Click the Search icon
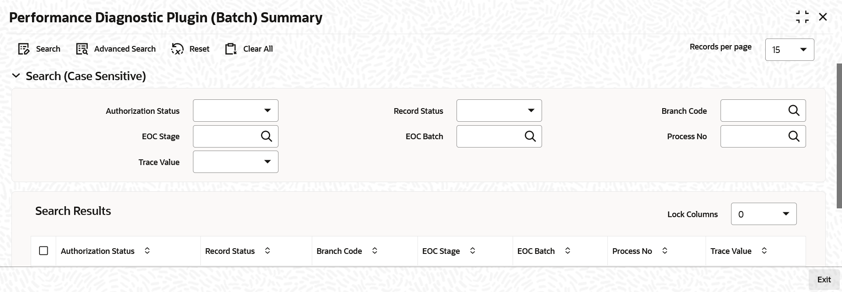842x292 pixels. tap(24, 49)
